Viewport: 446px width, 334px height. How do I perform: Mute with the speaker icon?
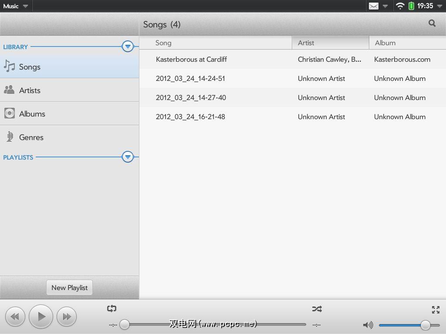click(368, 325)
